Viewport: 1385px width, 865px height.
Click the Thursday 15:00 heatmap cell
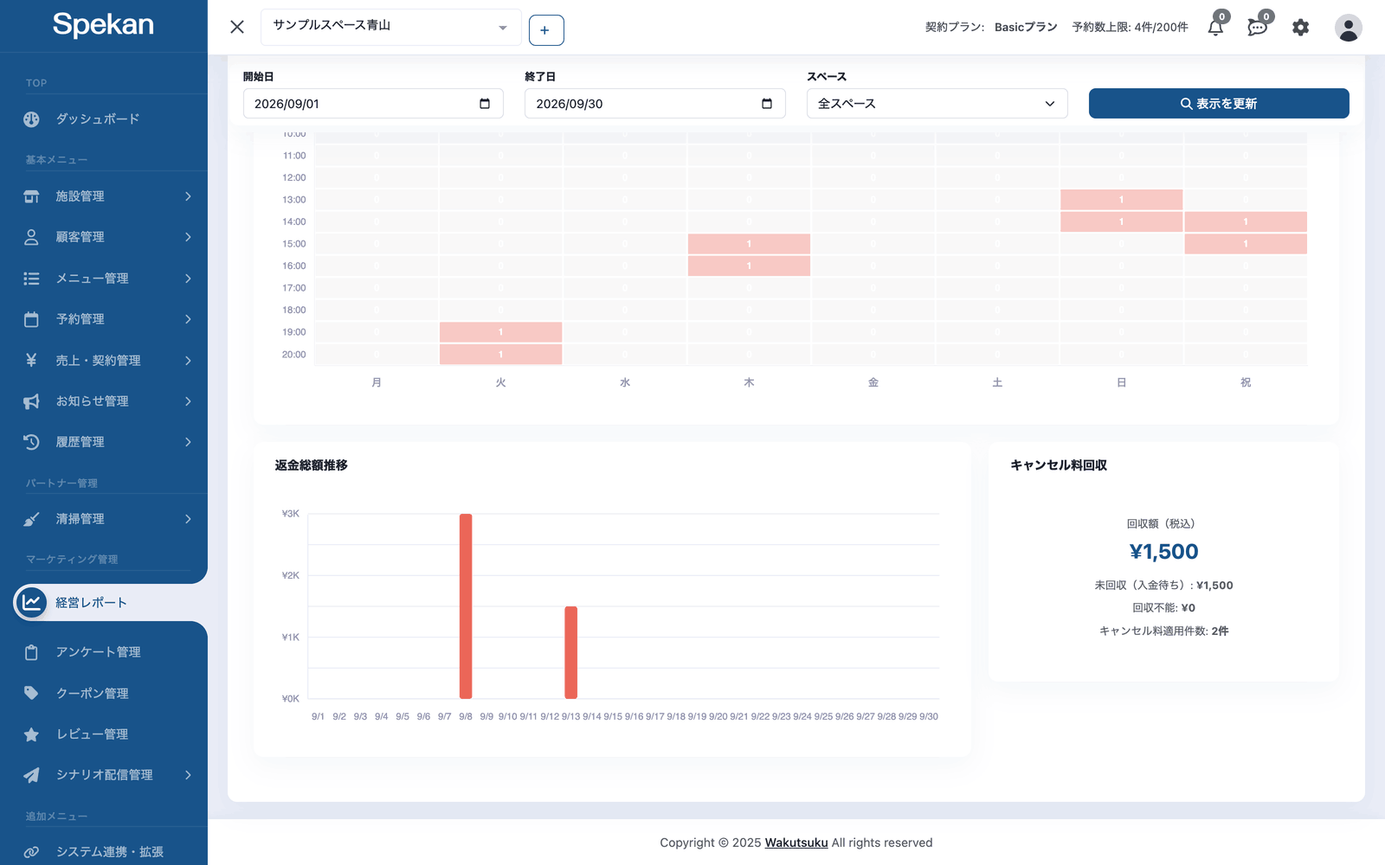coord(749,244)
